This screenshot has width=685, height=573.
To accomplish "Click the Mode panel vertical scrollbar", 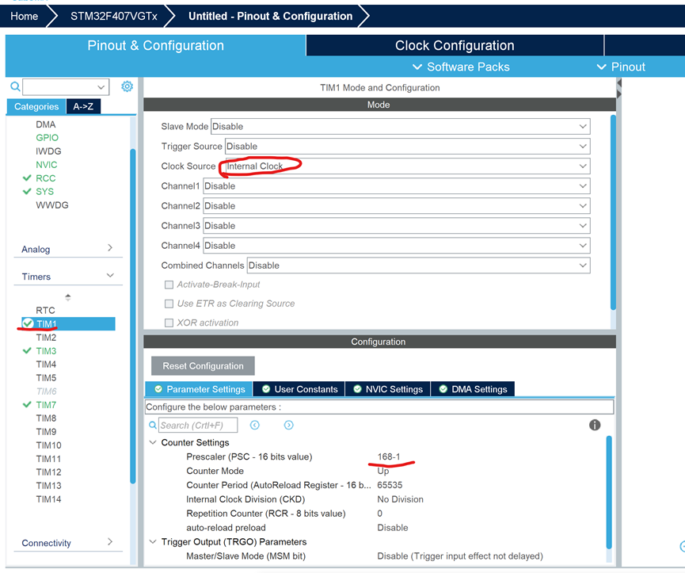I will pyautogui.click(x=613, y=213).
